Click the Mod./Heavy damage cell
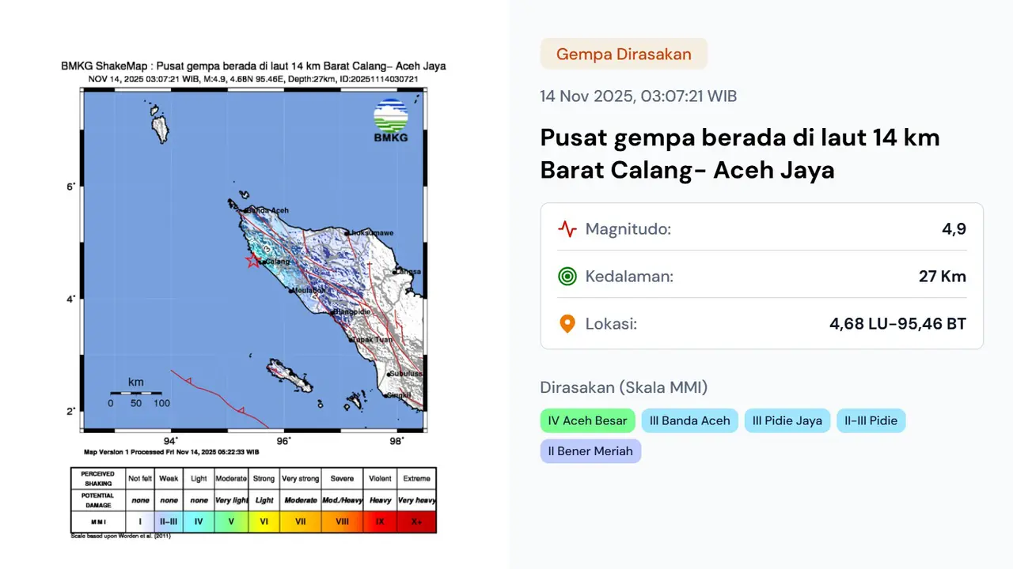The width and height of the screenshot is (1013, 569). pyautogui.click(x=342, y=500)
